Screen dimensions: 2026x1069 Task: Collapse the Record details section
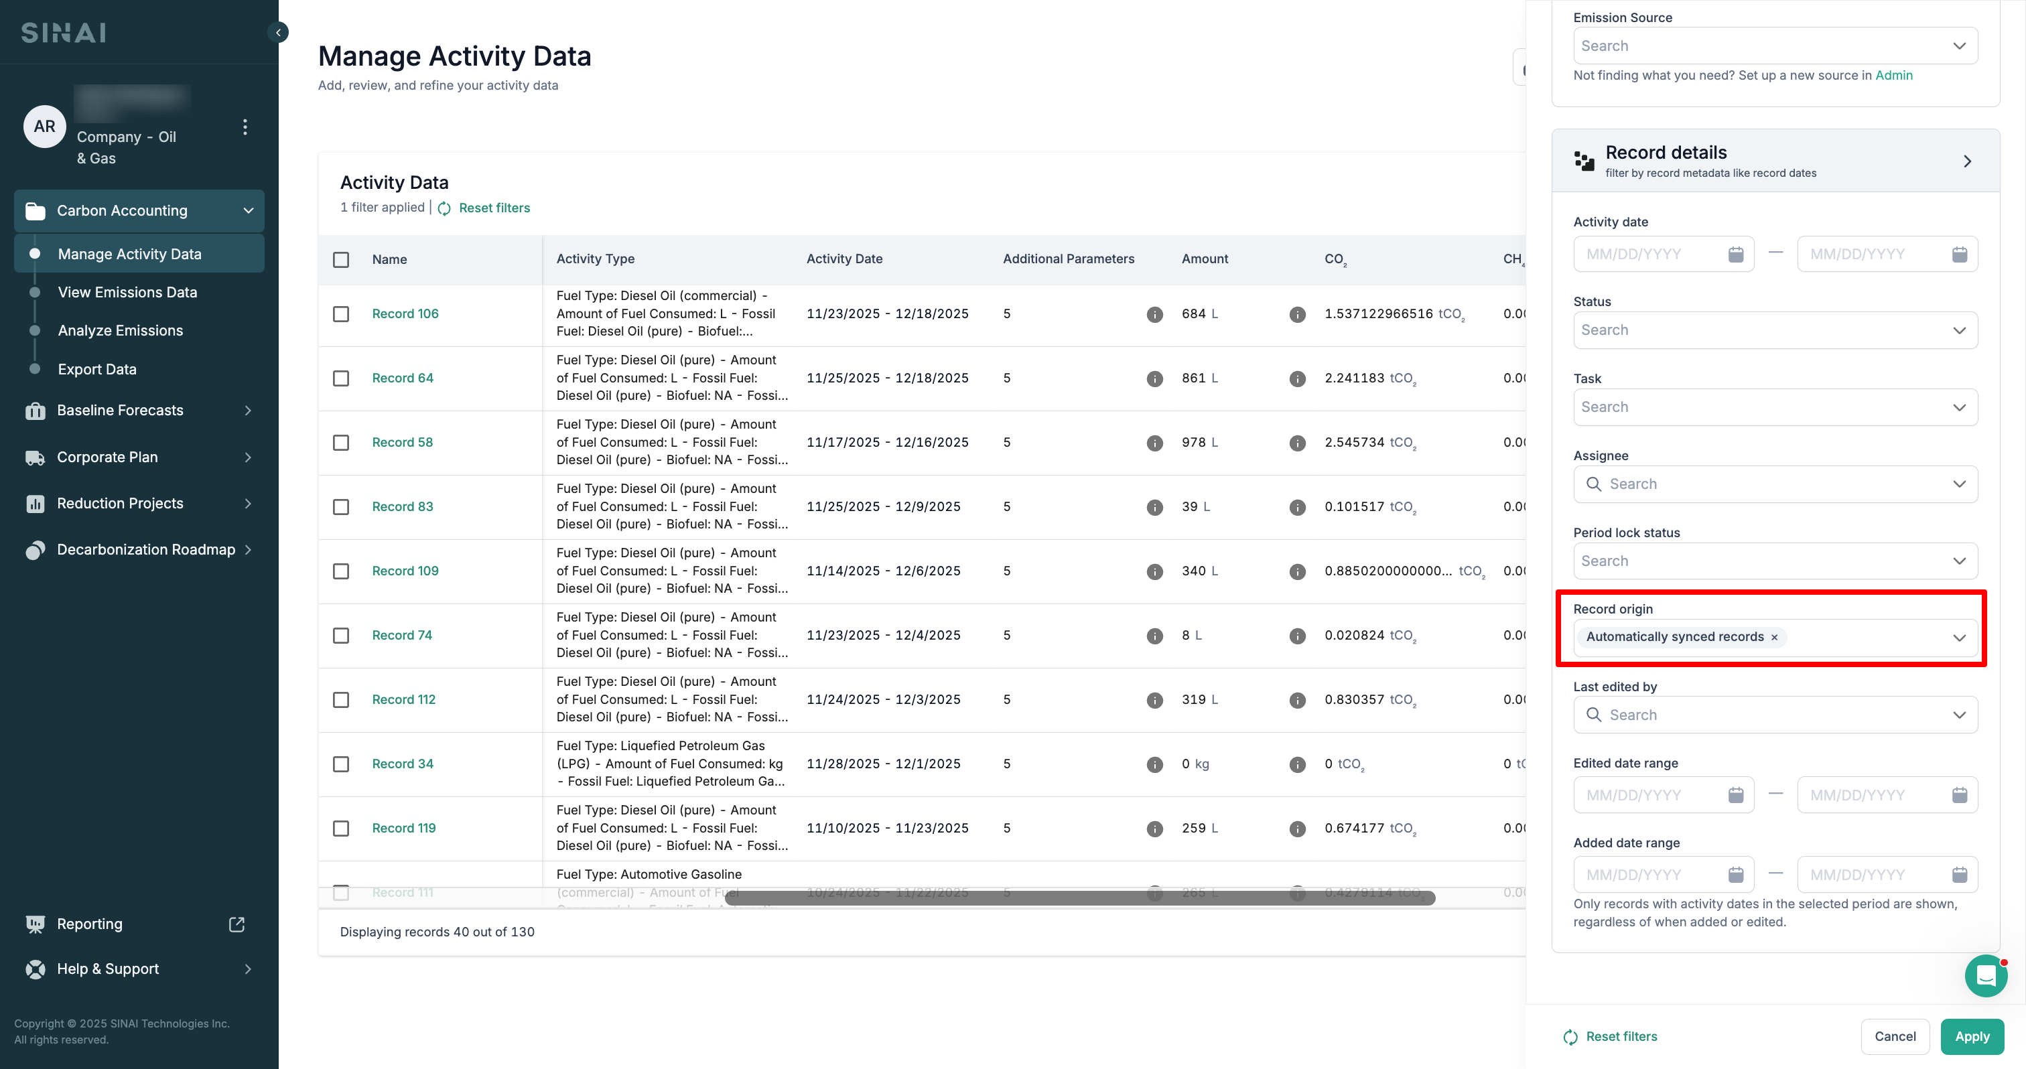pos(1966,161)
